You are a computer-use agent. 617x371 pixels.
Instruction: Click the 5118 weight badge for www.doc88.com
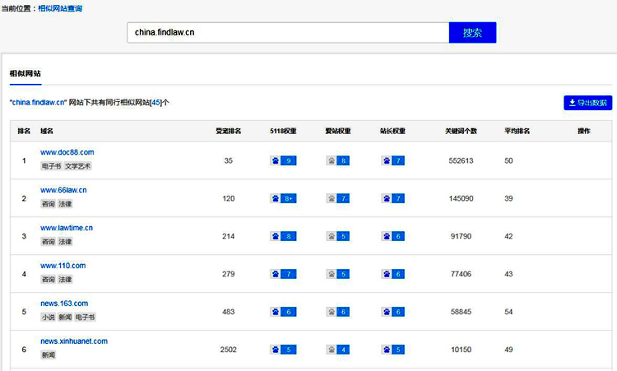tap(283, 160)
